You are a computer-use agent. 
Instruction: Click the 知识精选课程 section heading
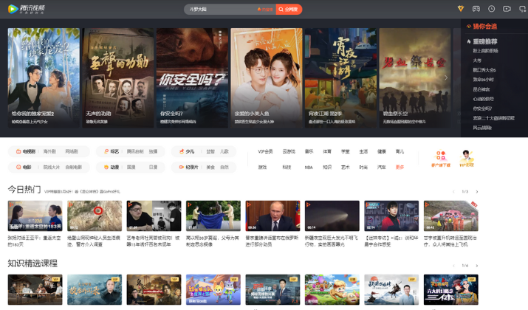click(x=32, y=263)
